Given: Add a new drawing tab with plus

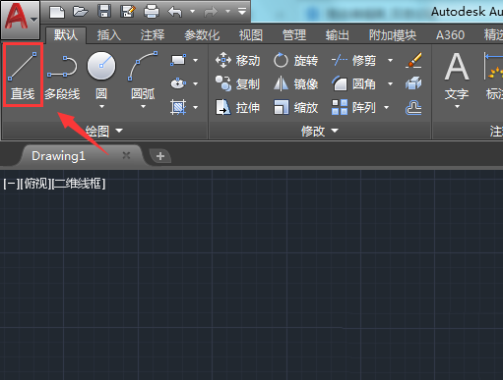Looking at the screenshot, I should click(x=160, y=156).
